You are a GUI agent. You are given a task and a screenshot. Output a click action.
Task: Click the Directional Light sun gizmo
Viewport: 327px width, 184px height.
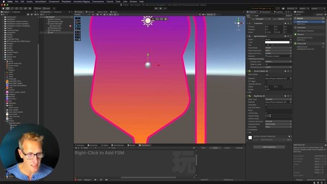[148, 20]
